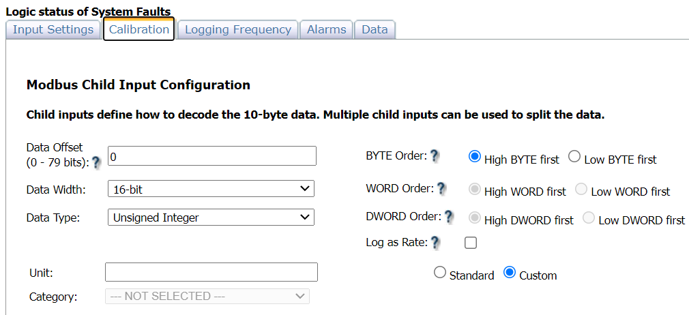Click help icon beside Log as Rate
Viewport: 689px width, 315px height.
point(435,242)
